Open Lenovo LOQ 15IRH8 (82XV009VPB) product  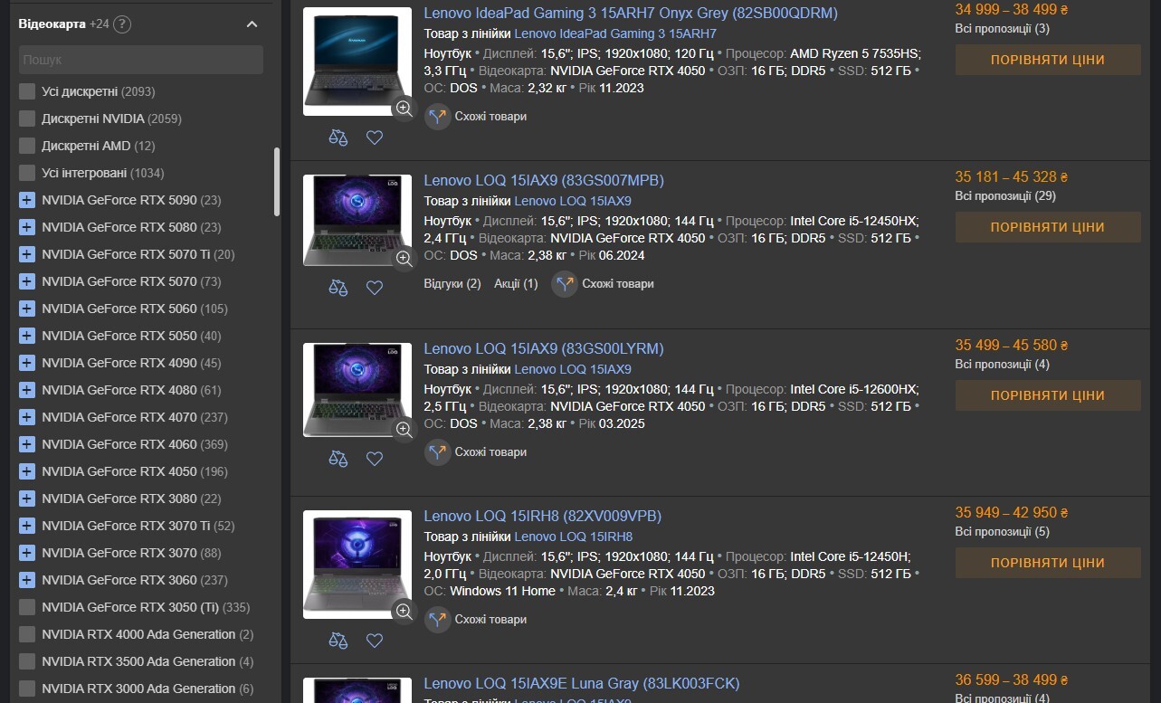coord(542,516)
